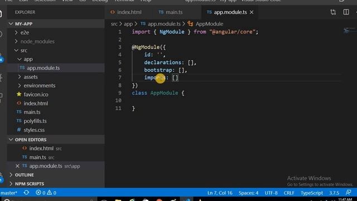Click the app breadcrumb segment
The image size is (357, 201).
click(x=128, y=23)
